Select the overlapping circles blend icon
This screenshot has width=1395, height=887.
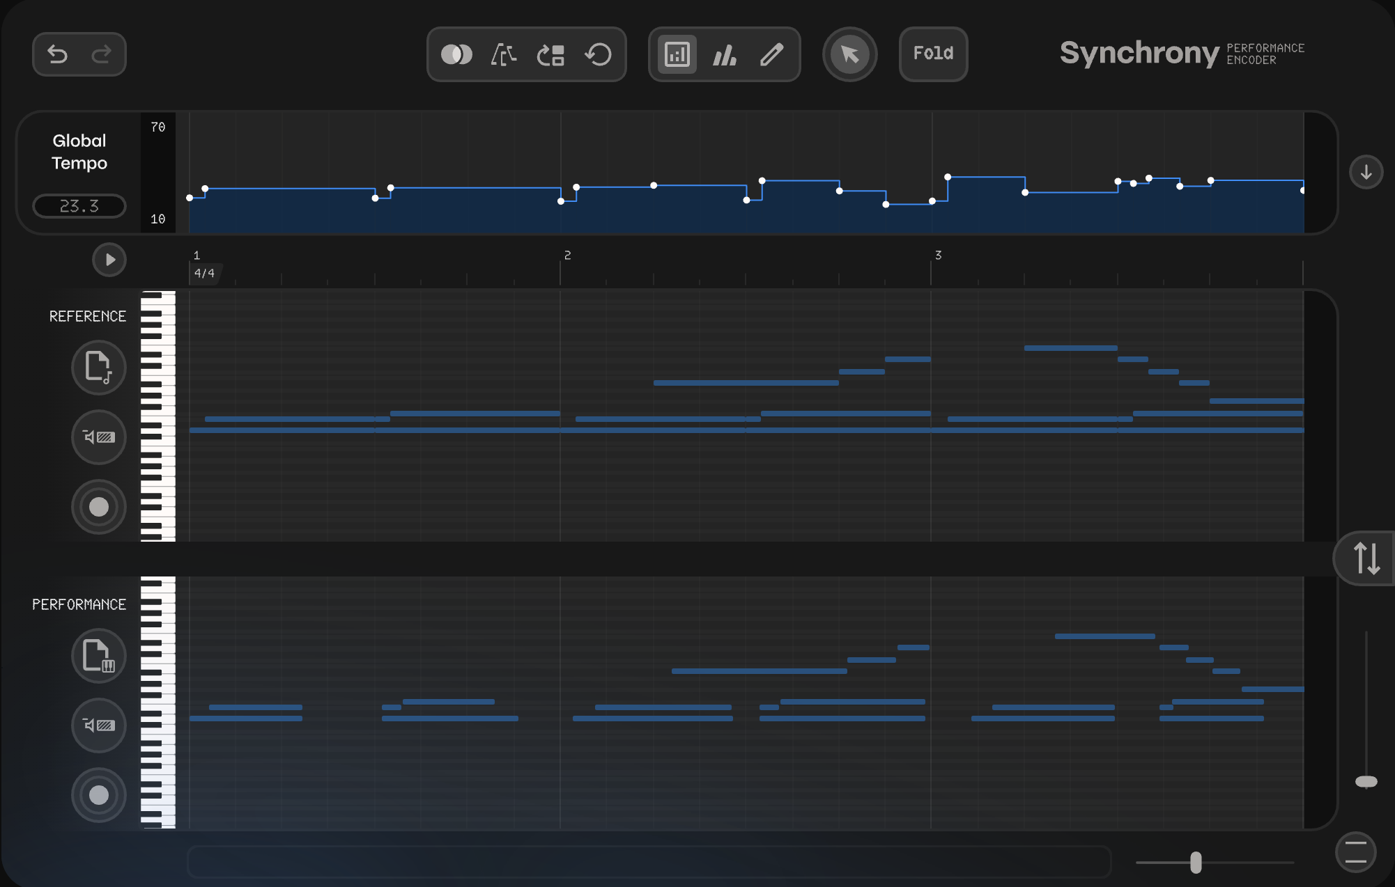pos(456,54)
